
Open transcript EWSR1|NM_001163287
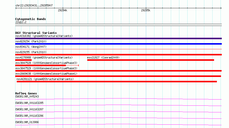pos(29,109)
